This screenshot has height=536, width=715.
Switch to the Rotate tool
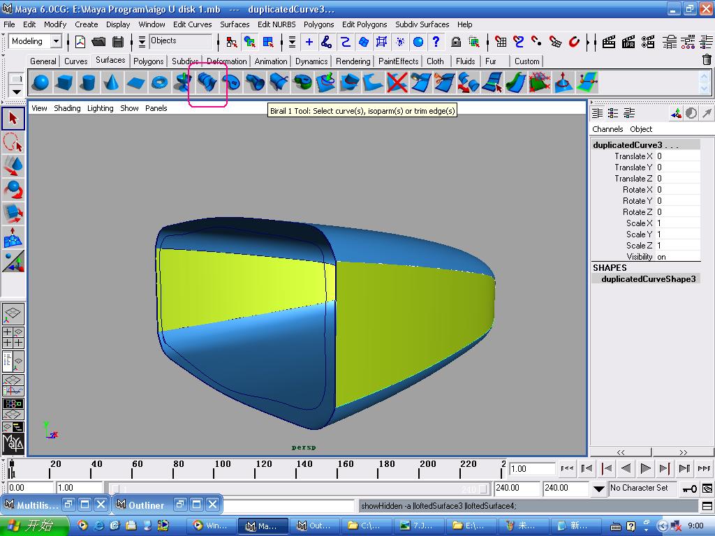(x=13, y=190)
